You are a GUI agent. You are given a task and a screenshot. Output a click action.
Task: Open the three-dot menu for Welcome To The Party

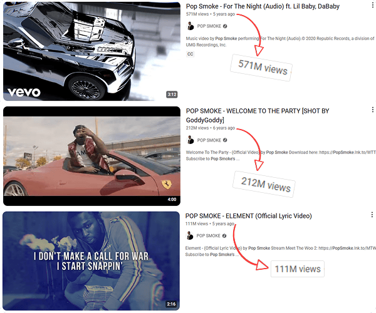372,110
